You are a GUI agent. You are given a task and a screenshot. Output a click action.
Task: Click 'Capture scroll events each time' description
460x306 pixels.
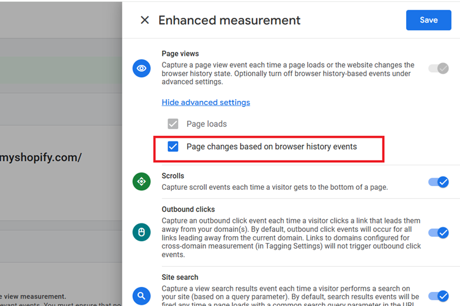coord(275,187)
